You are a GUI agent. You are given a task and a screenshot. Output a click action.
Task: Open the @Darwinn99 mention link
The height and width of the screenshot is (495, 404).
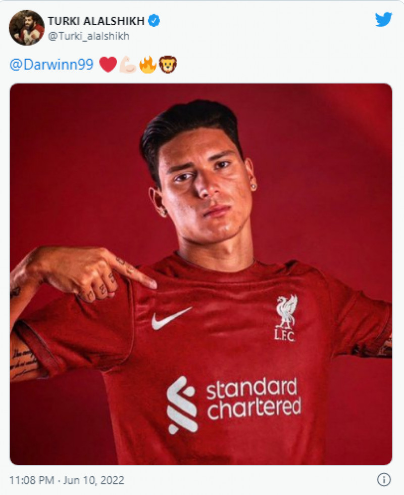click(x=52, y=65)
